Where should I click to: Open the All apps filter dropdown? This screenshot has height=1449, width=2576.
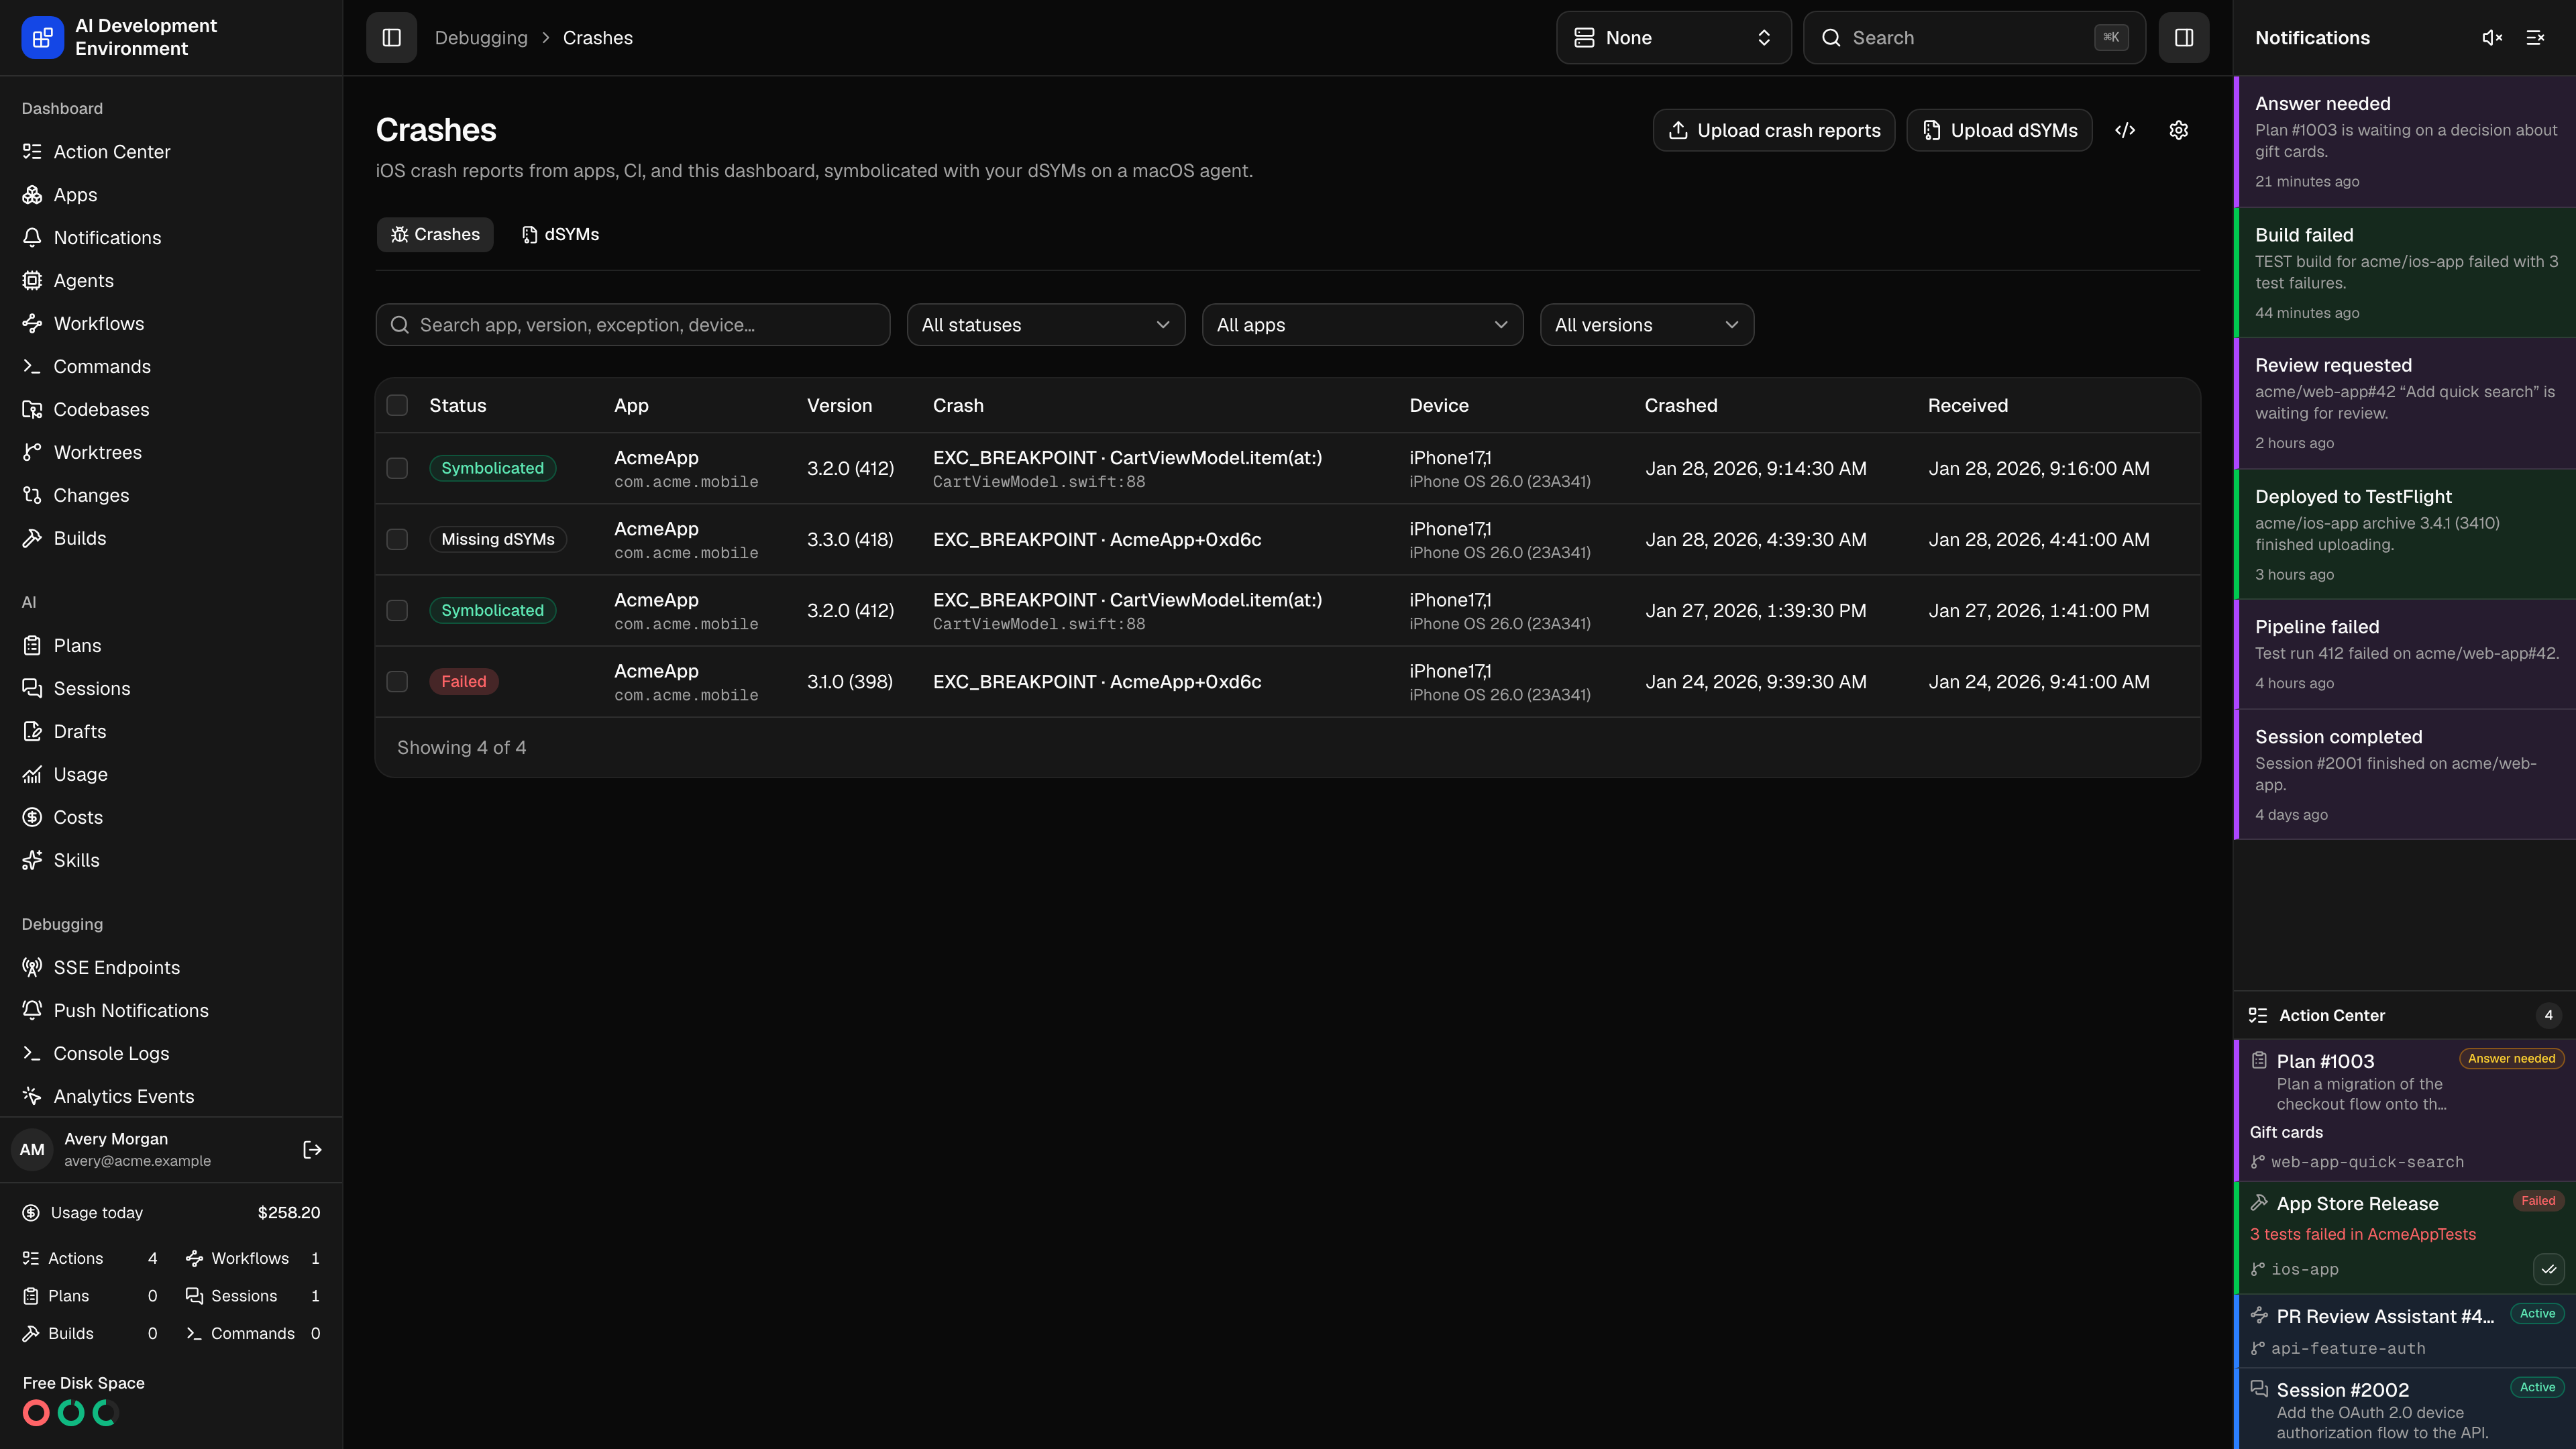[x=1362, y=325]
